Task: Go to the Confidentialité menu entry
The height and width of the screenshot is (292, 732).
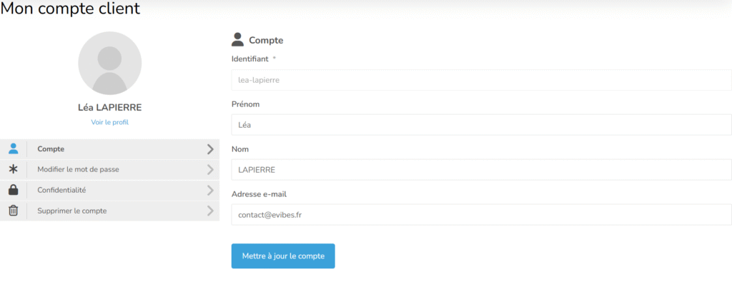Action: tap(61, 191)
